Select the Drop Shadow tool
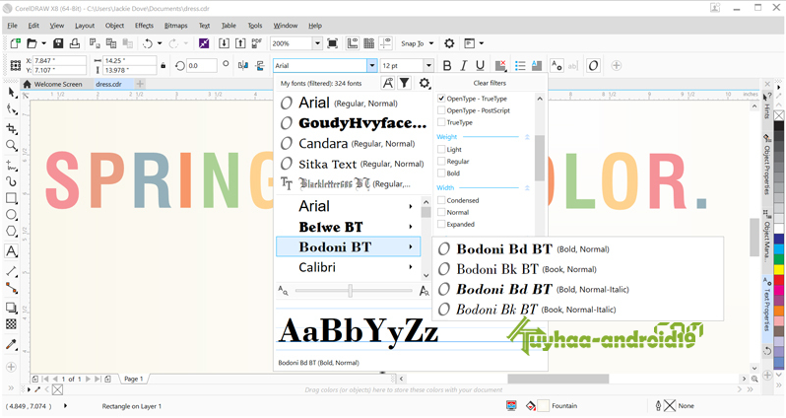Image resolution: width=786 pixels, height=418 pixels. click(x=11, y=308)
